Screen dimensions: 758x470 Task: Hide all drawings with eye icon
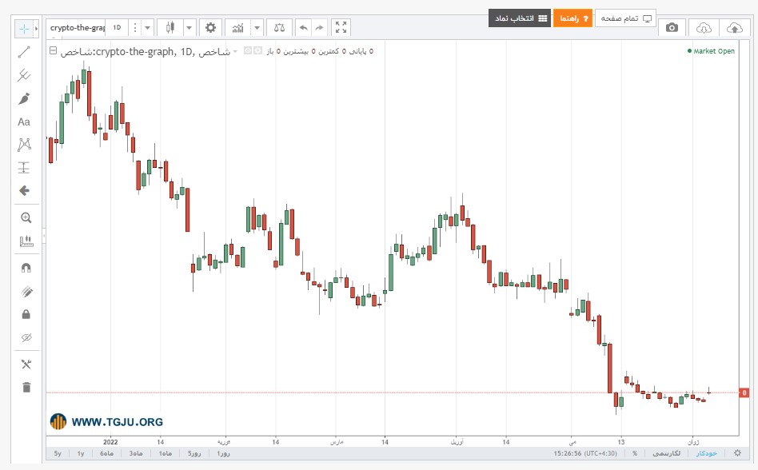coord(26,337)
